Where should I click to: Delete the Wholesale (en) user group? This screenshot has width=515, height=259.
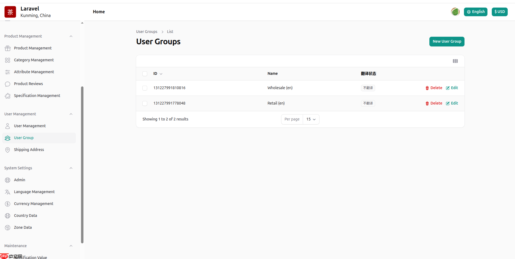pyautogui.click(x=434, y=88)
